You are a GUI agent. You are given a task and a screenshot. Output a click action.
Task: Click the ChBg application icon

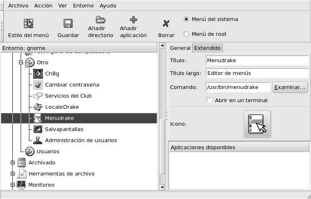38,74
